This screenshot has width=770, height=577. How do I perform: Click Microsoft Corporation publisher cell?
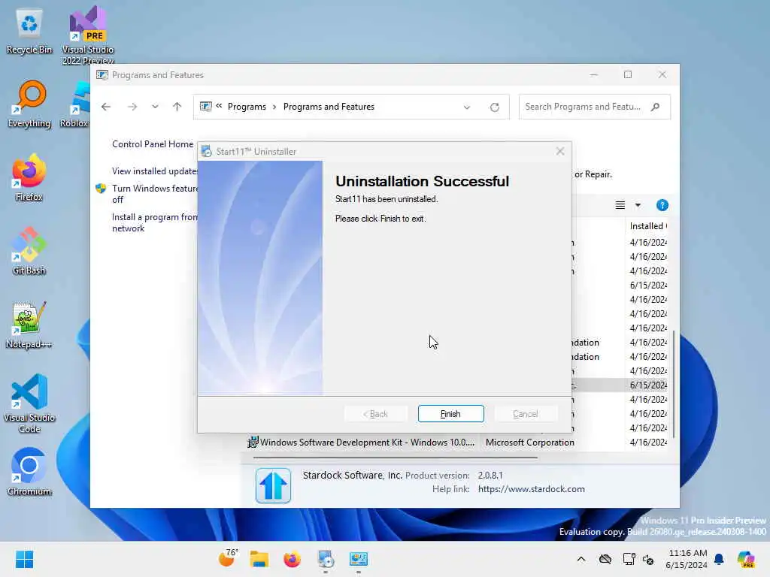click(x=530, y=442)
